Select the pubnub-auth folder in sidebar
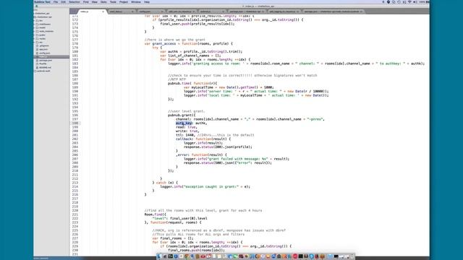The image size is (463, 260). pos(43,71)
